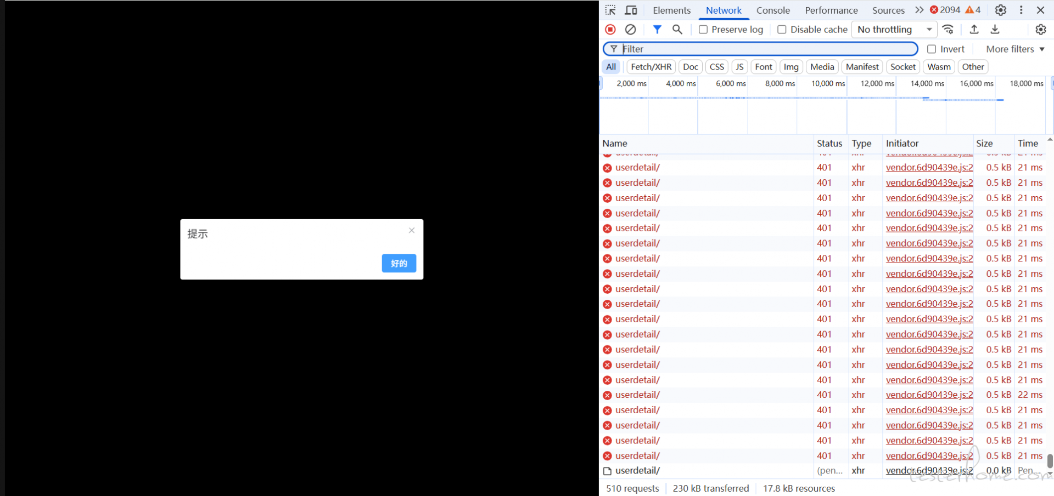Open the network conditions Wi-Fi icon
The height and width of the screenshot is (496, 1054).
(x=948, y=30)
